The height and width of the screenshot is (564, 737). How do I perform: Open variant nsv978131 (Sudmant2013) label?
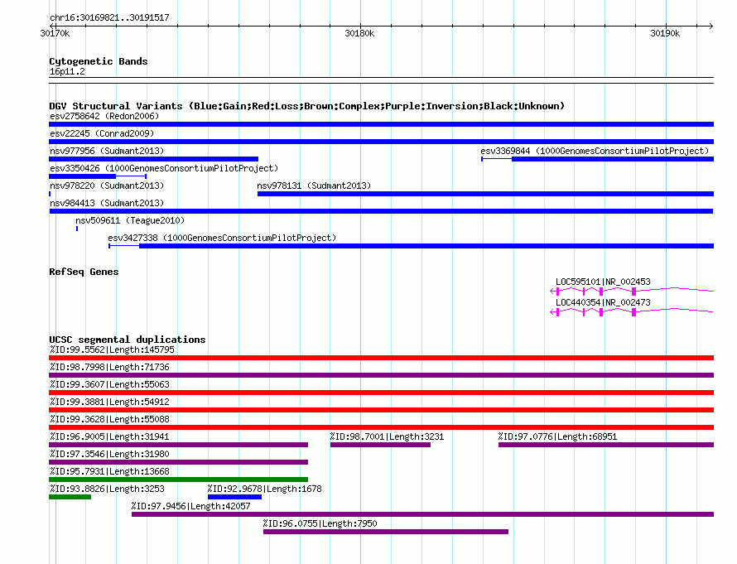pyautogui.click(x=314, y=186)
